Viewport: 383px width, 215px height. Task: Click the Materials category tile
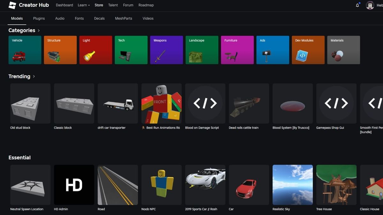point(343,50)
